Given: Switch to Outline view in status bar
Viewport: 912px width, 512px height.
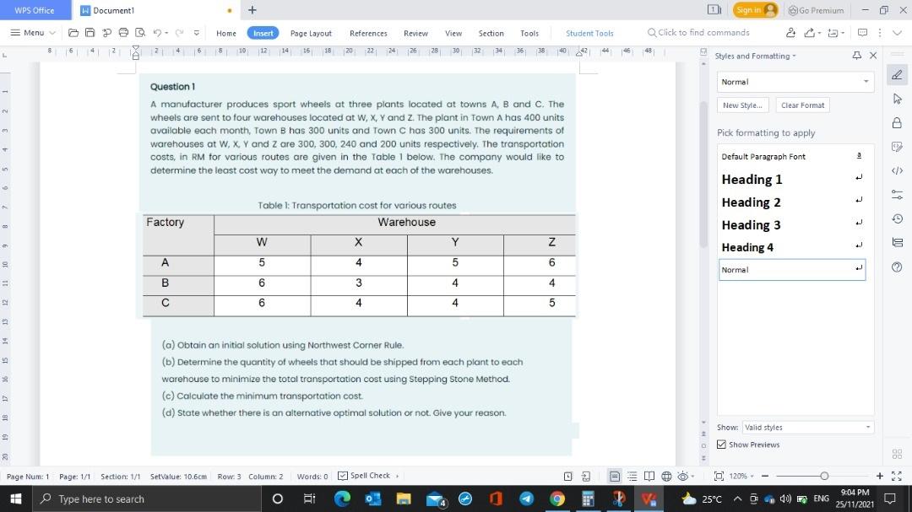Looking at the screenshot, I should point(632,476).
